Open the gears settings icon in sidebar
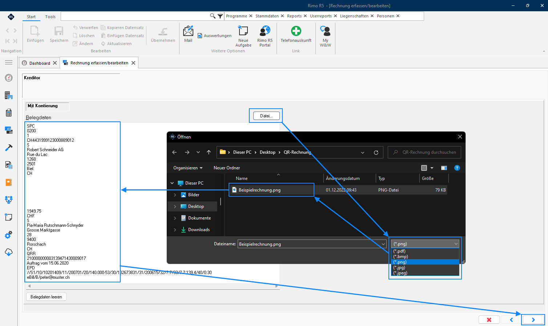This screenshot has width=548, height=326. [9, 235]
